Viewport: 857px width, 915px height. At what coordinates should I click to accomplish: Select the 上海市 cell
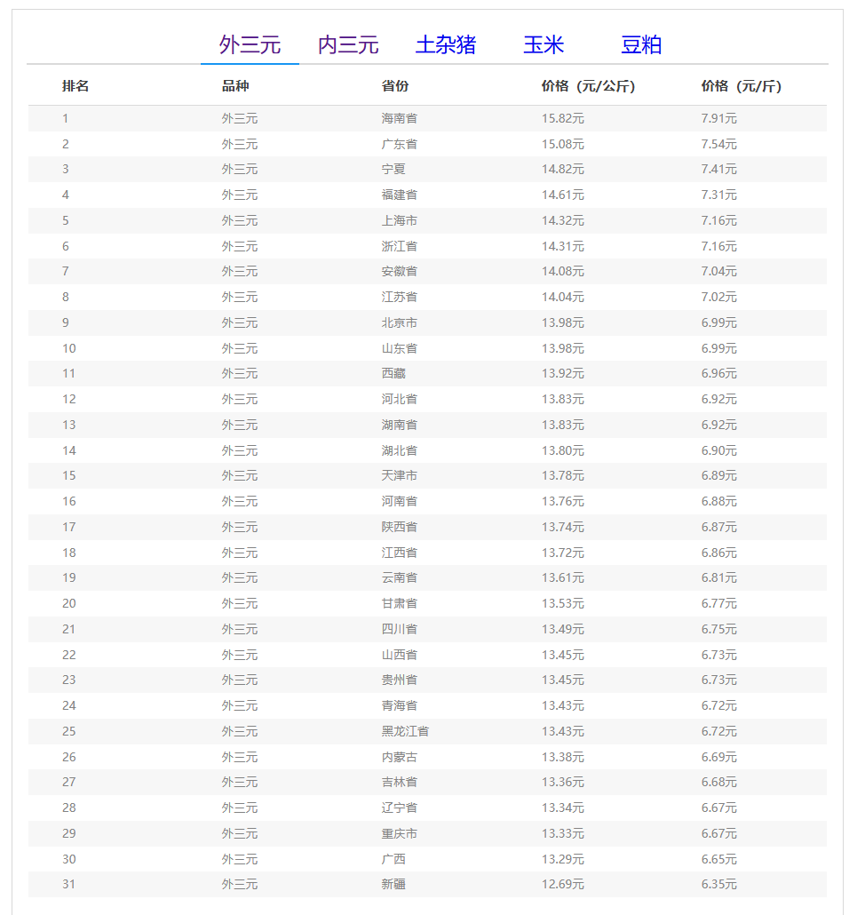(x=400, y=220)
